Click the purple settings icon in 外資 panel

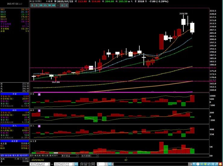pyautogui.click(x=39, y=94)
